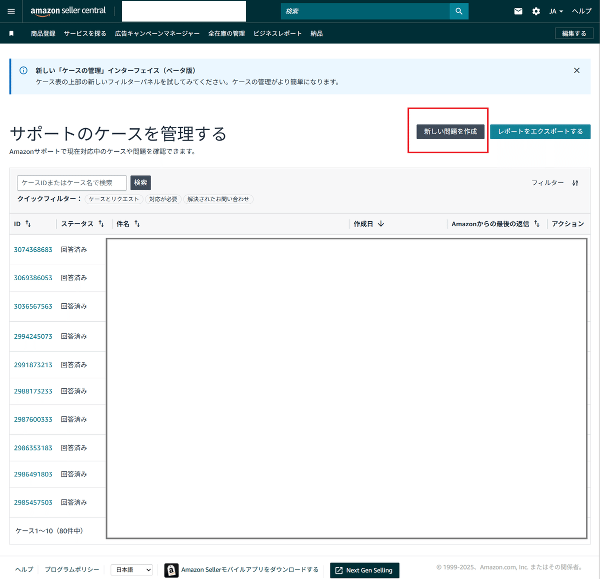The width and height of the screenshot is (600, 579).
Task: Open case 2986491803
Action: coord(33,474)
